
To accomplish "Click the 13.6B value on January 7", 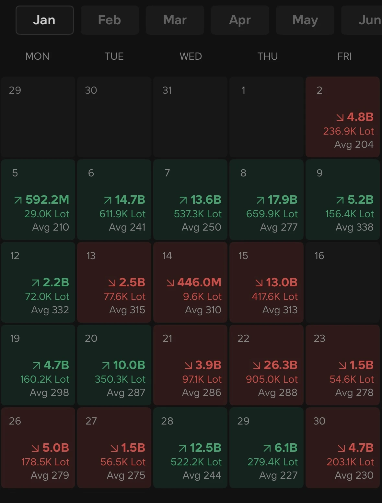I will [206, 200].
